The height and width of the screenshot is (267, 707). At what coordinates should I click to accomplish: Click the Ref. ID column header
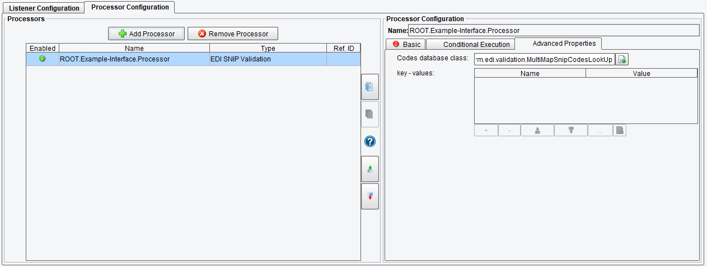pos(344,48)
